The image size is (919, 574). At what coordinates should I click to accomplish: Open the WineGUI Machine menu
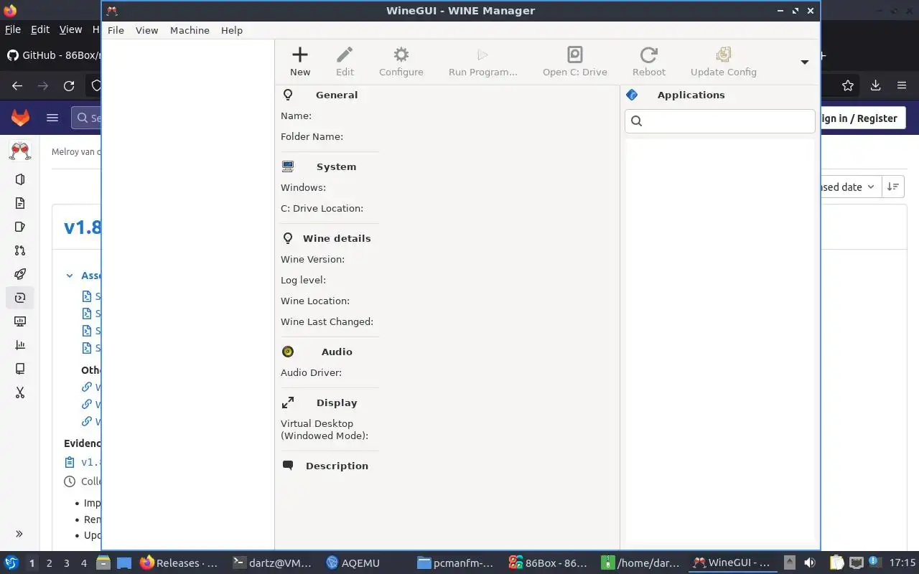[190, 30]
